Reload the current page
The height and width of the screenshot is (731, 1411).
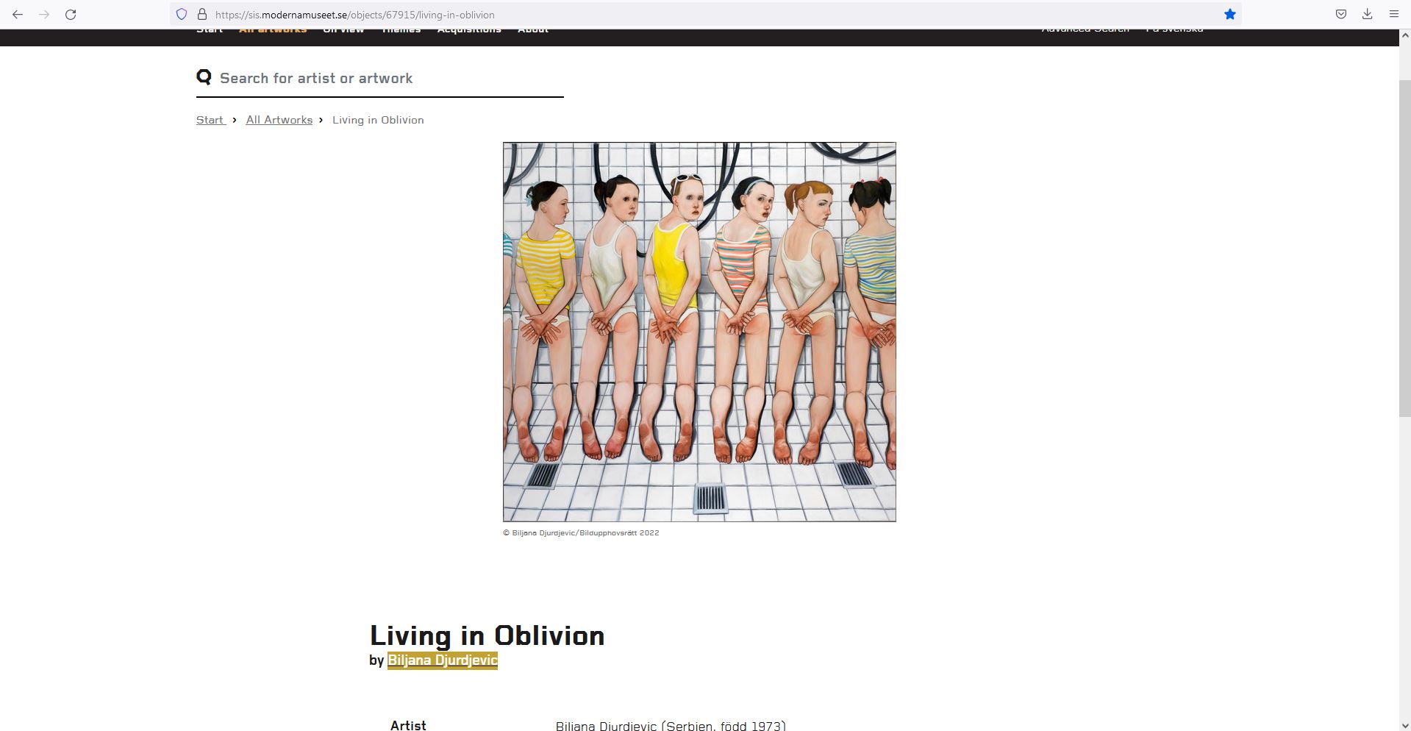(x=71, y=14)
